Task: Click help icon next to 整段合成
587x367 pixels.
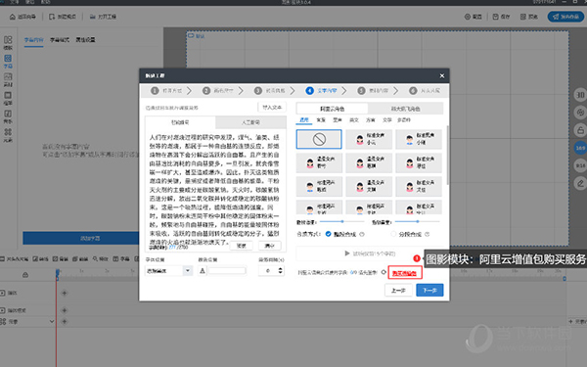Action: 362,234
